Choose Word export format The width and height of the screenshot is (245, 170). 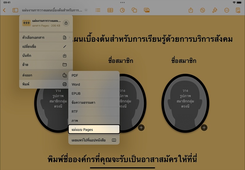click(94, 84)
